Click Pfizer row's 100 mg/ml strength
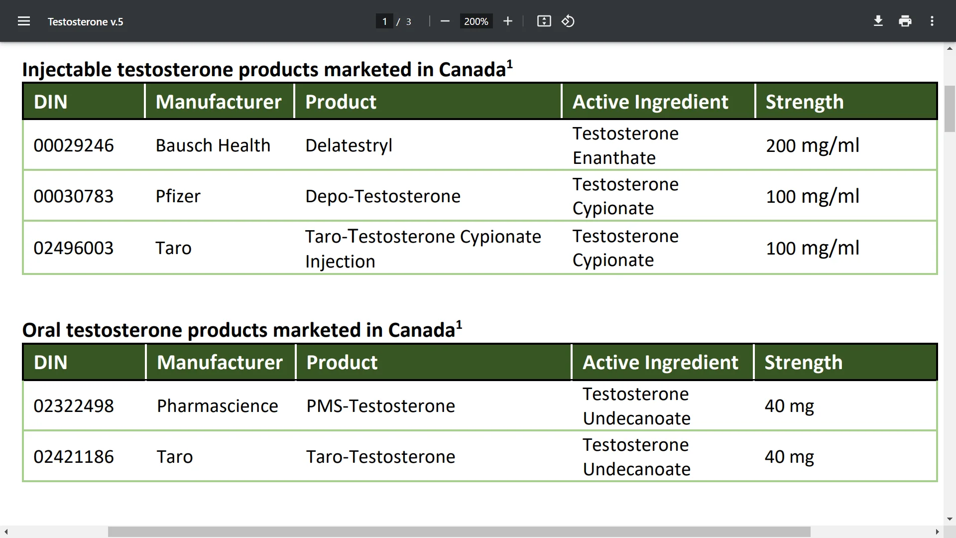956x538 pixels. 813,196
